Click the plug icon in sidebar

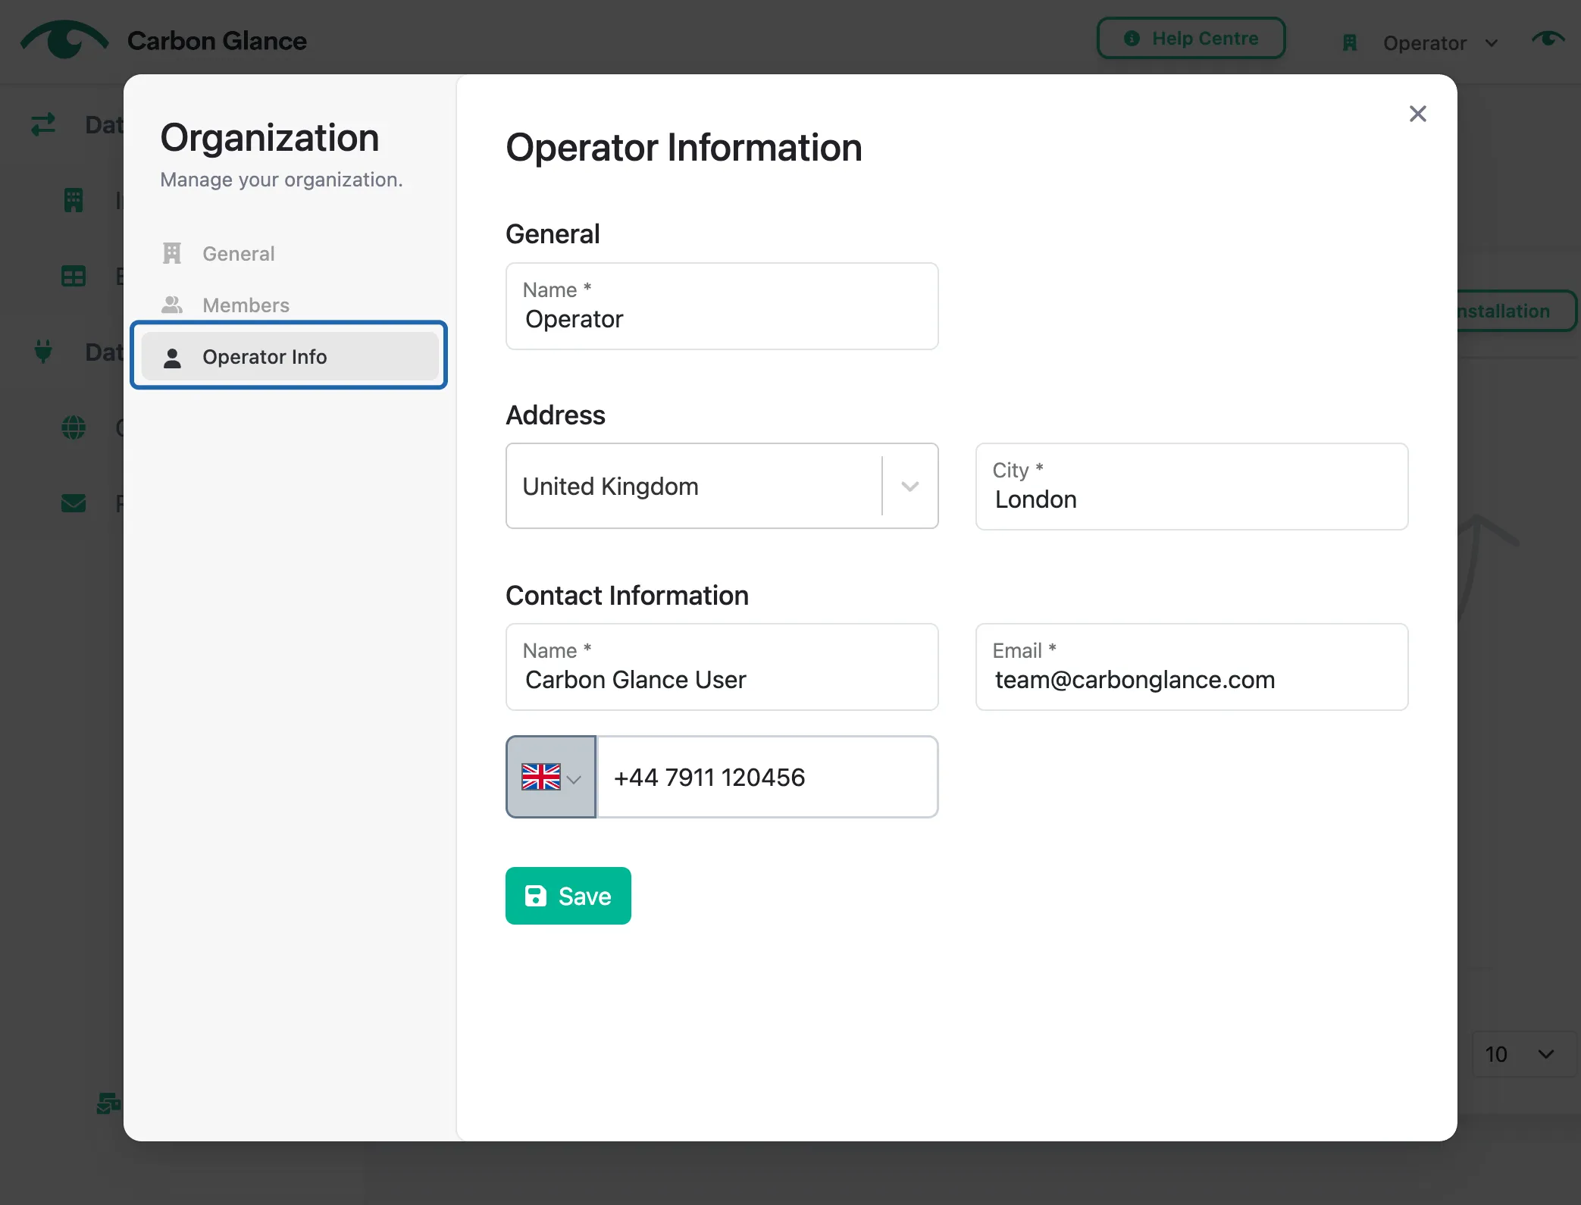coord(43,352)
